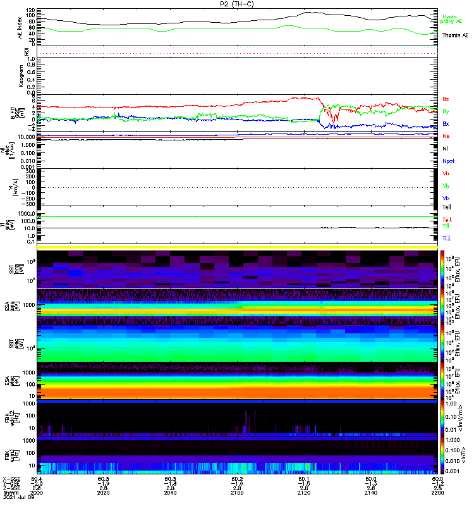Click the SST electrons spectrogram panel
The height and width of the screenshot is (506, 474).
pos(237,343)
